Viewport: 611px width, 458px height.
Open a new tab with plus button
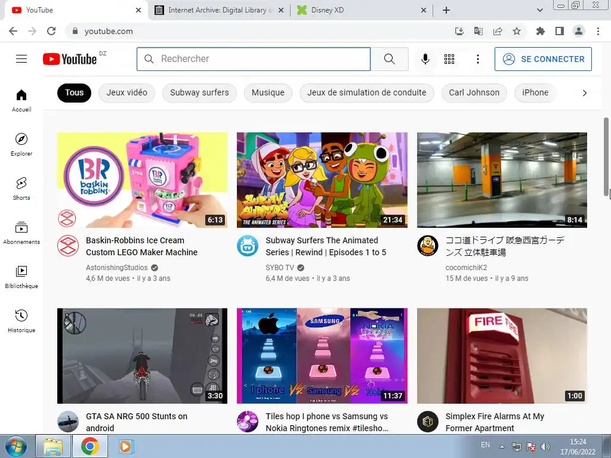click(446, 10)
